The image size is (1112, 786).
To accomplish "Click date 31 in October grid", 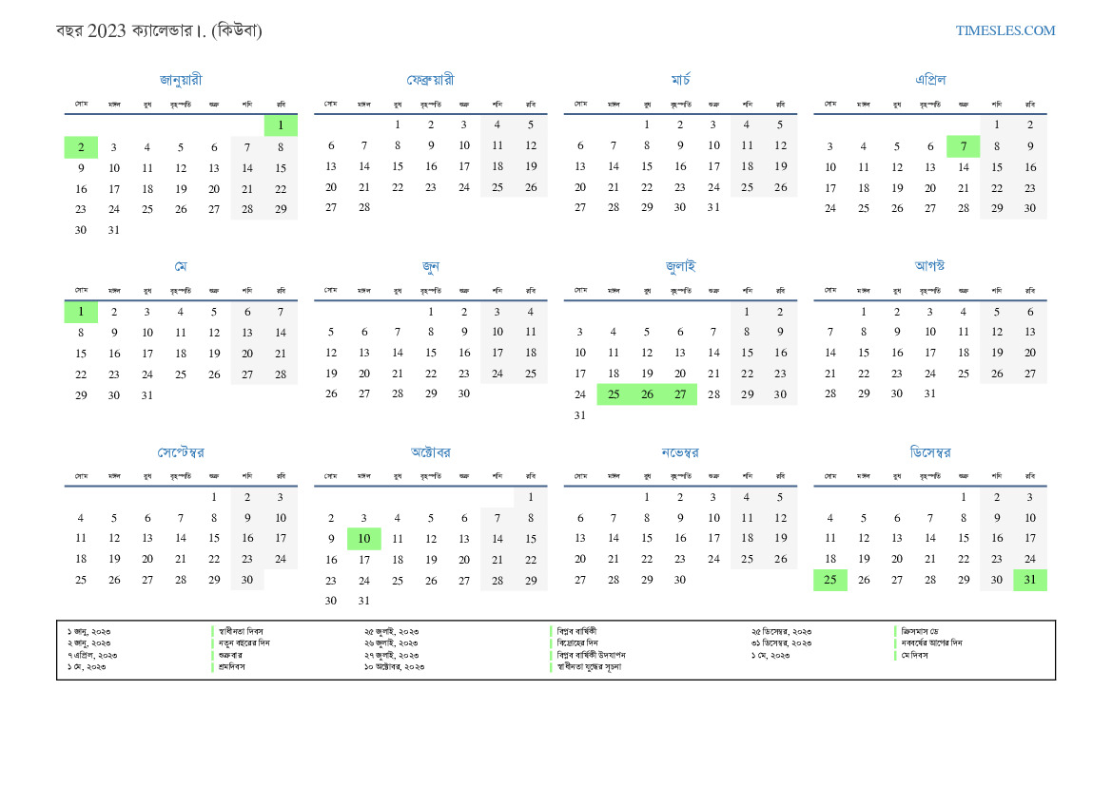I will 363,601.
